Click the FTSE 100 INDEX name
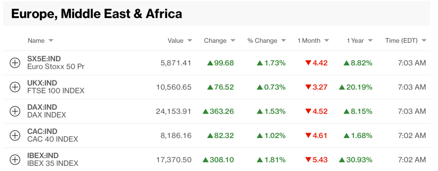 coord(56,91)
